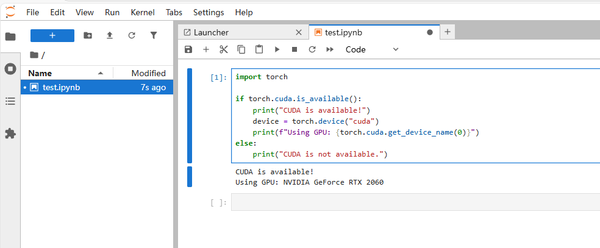Create a new folder with folder-plus icon
The image size is (600, 248).
point(88,35)
